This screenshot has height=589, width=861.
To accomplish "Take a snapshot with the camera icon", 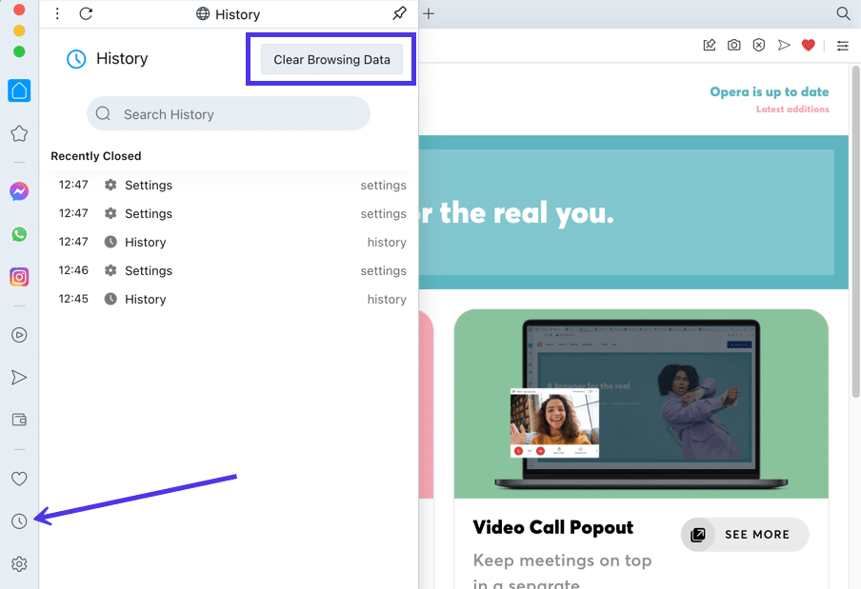I will [733, 45].
